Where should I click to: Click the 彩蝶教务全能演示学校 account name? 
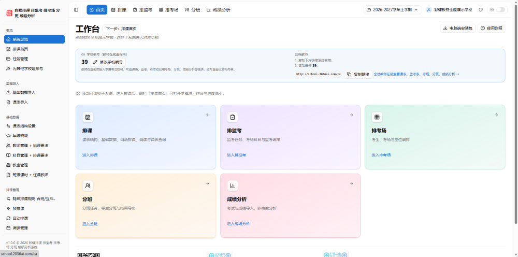coord(453,10)
